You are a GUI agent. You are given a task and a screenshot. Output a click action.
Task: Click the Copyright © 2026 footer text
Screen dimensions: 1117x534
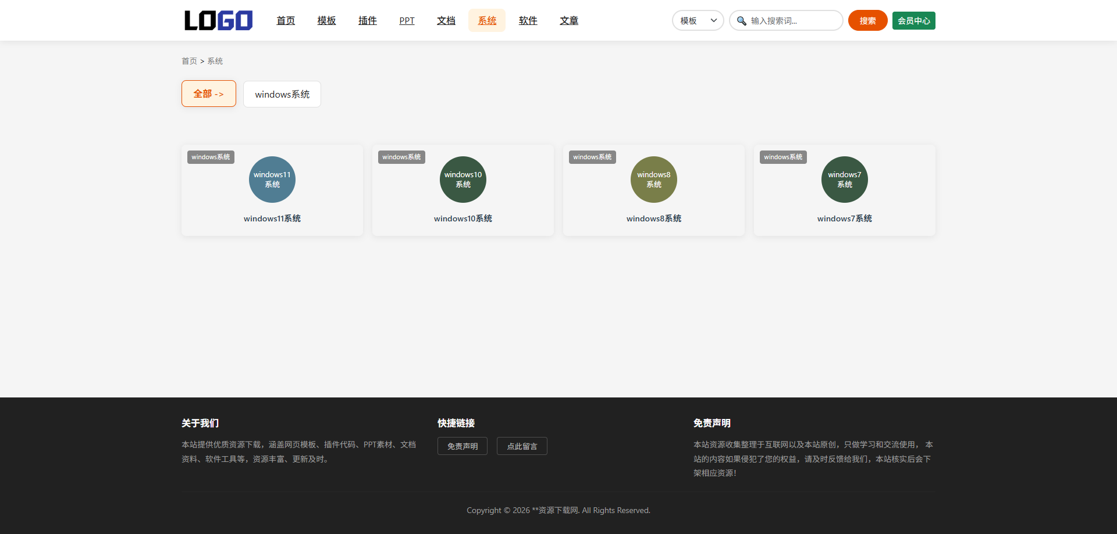click(x=558, y=510)
